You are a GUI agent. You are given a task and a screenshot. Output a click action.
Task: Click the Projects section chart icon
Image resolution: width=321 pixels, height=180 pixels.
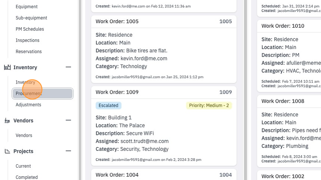pyautogui.click(x=7, y=151)
